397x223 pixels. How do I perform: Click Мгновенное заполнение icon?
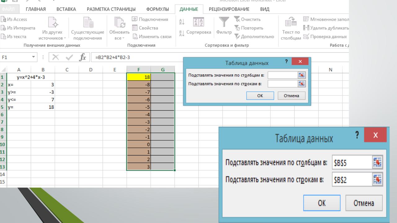pyautogui.click(x=306, y=20)
